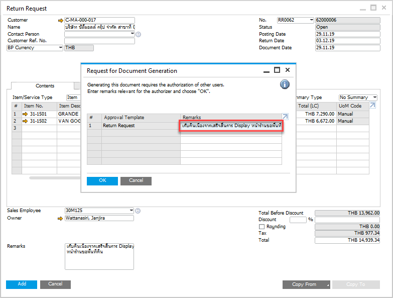Click the Remarks cell in approval row
The image size is (393, 298).
(231, 126)
